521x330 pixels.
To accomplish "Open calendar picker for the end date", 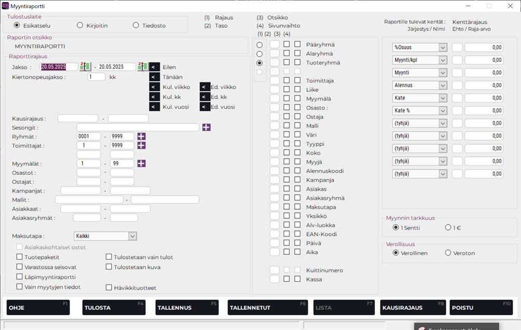I will pos(143,67).
